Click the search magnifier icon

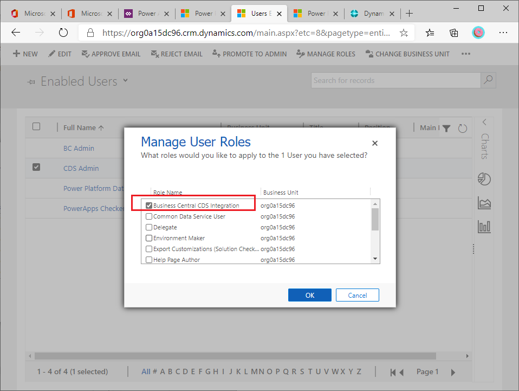(488, 80)
